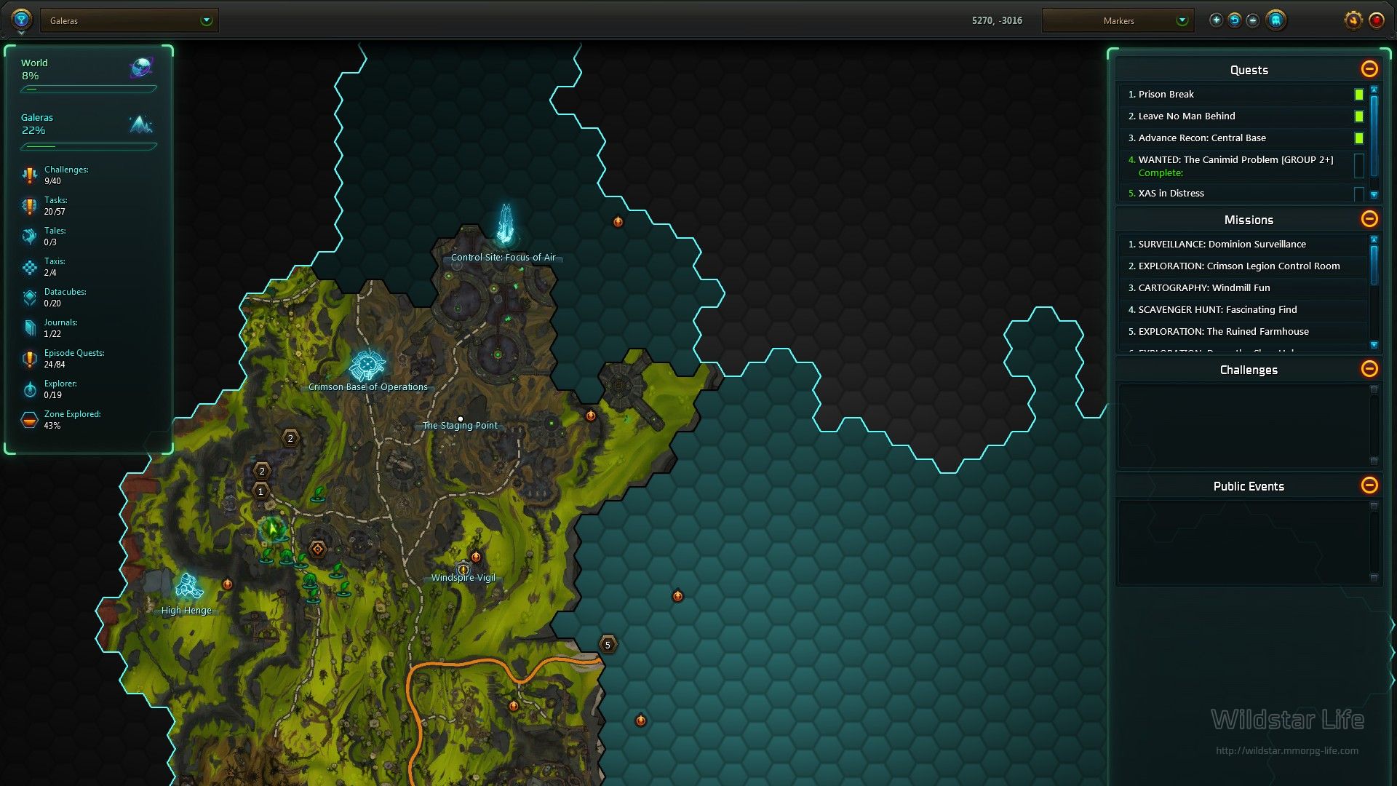Collapse the Missions panel section
The height and width of the screenshot is (786, 1397).
pyautogui.click(x=1369, y=219)
